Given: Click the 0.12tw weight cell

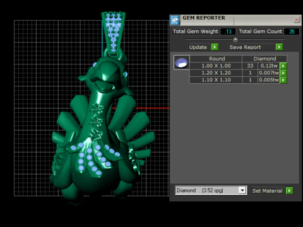Looking at the screenshot, I should (x=269, y=66).
